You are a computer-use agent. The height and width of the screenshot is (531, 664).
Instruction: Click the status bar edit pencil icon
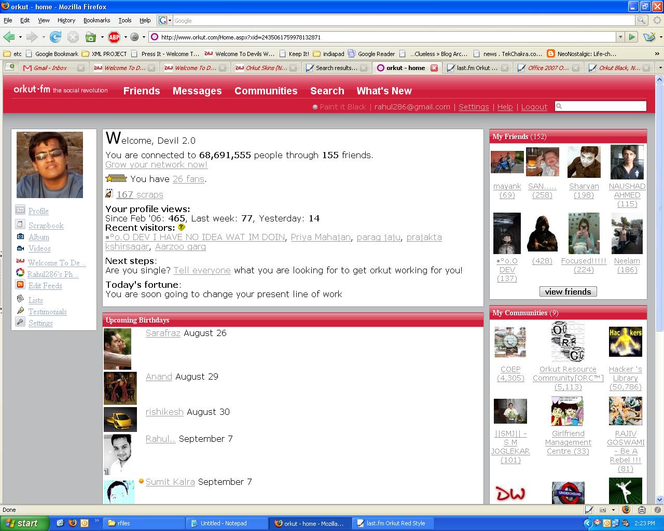coord(589,510)
